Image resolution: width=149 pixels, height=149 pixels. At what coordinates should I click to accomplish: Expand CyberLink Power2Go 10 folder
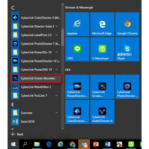pos(57,52)
